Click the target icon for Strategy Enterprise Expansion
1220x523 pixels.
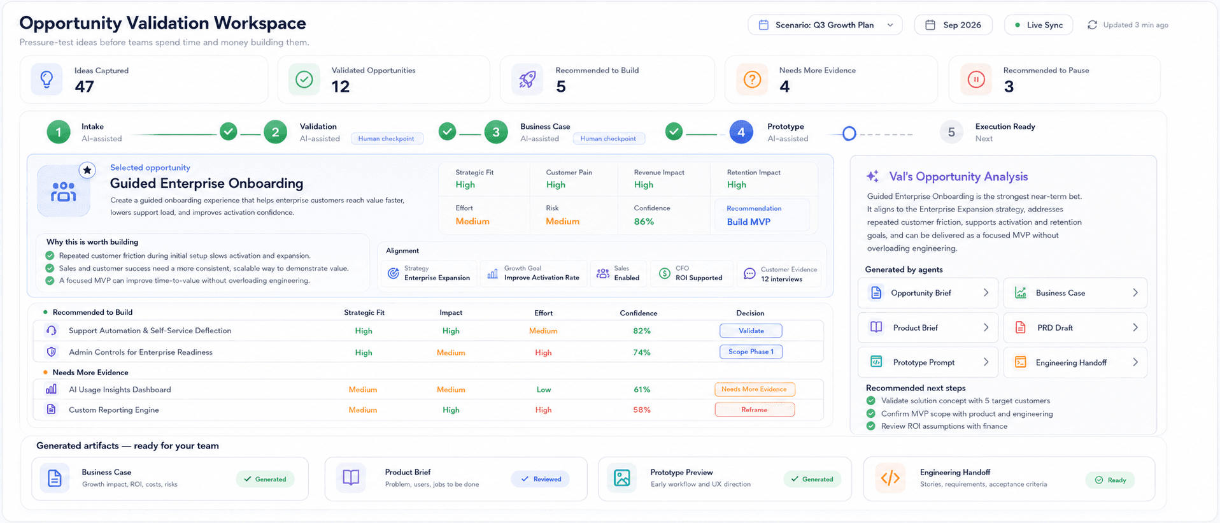[x=394, y=273]
